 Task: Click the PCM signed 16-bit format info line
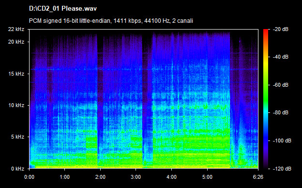coord(111,21)
